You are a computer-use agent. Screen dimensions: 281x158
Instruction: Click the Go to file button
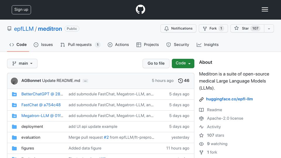pyautogui.click(x=156, y=63)
